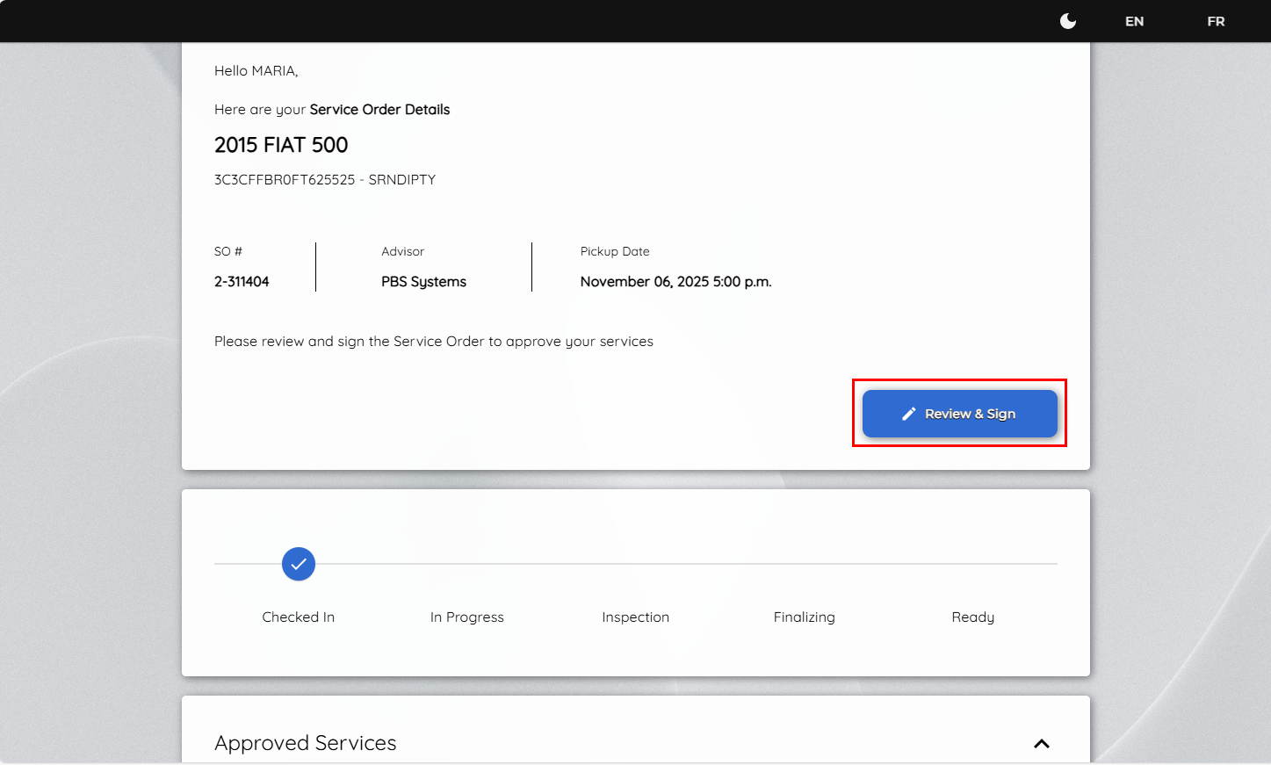Click the bold Service Order Details text

point(379,110)
